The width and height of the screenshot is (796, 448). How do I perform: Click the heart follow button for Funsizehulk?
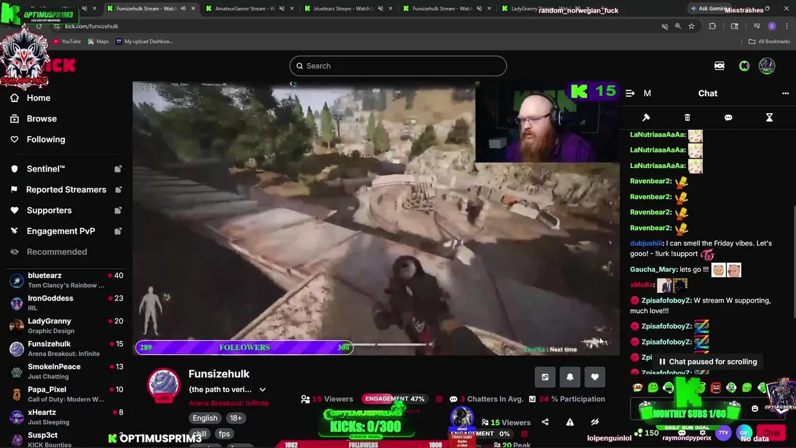595,377
